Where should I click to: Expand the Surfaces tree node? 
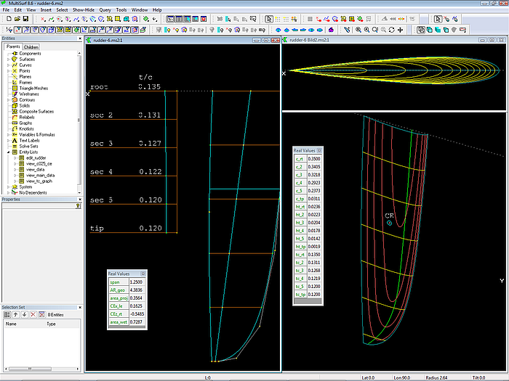[x=9, y=60]
